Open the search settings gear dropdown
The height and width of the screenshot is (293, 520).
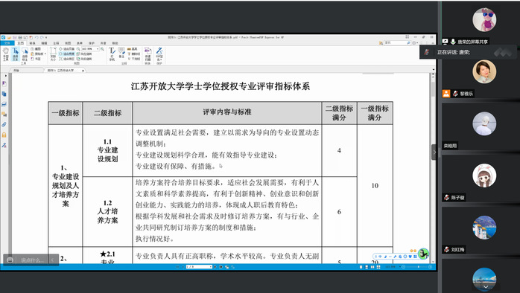point(414,42)
